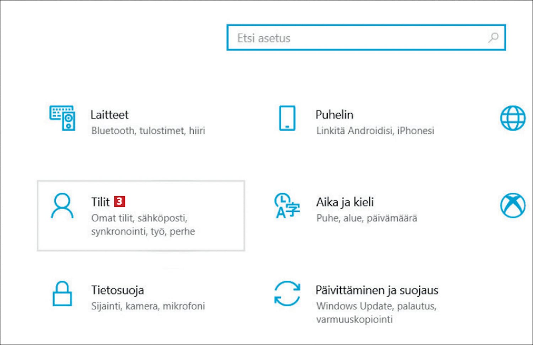The width and height of the screenshot is (533, 345).
Task: Open the Laitteet settings heading
Action: point(109,115)
